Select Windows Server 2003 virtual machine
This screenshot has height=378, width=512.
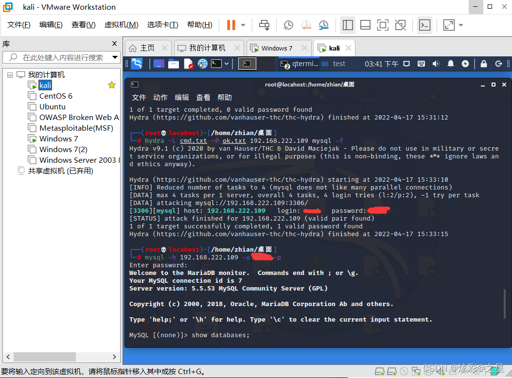click(79, 160)
